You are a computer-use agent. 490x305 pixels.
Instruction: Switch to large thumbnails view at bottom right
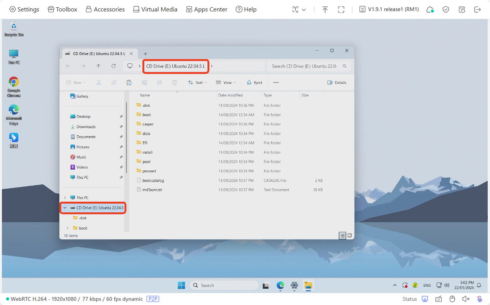coord(350,236)
